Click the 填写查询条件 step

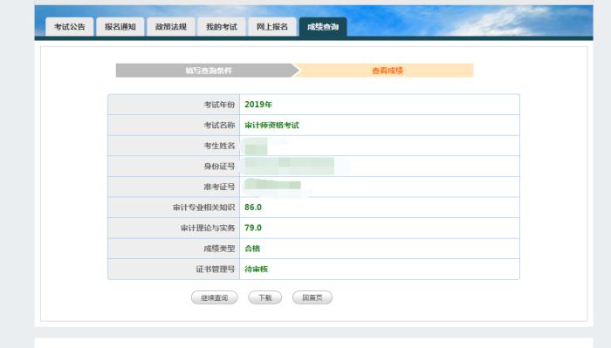point(208,71)
